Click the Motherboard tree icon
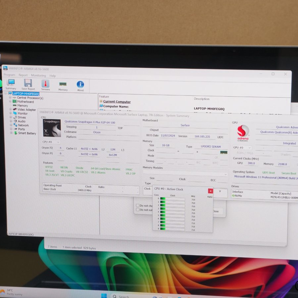This screenshot has height=298, width=298. (x=15, y=102)
